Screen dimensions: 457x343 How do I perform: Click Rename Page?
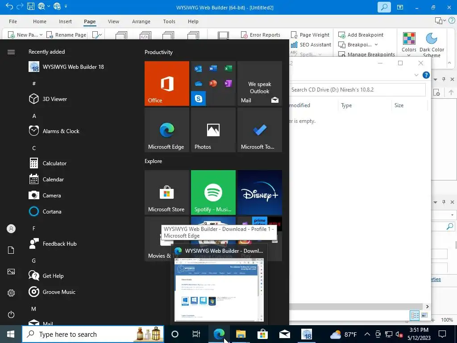[x=66, y=35]
